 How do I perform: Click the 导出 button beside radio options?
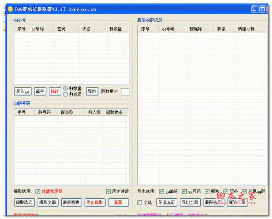(92, 91)
